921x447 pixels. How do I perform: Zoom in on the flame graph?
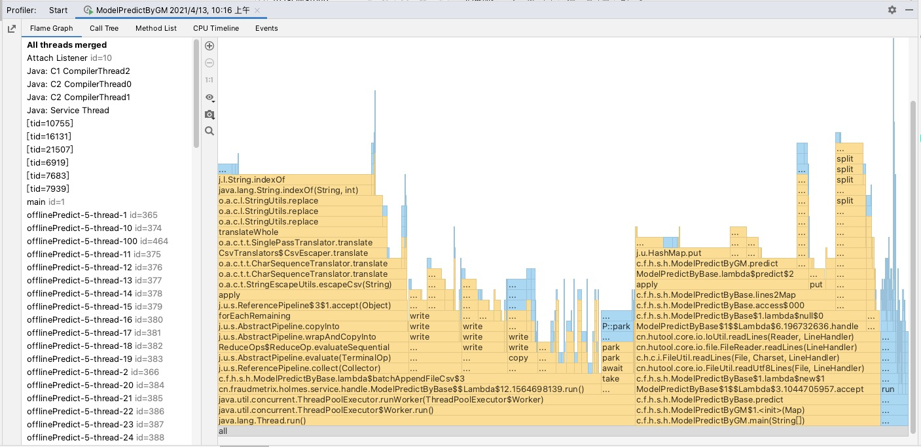(x=209, y=46)
